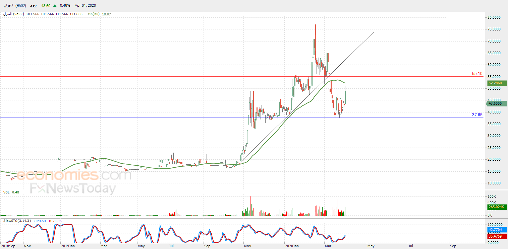Click the D:20.96 stochastic reading
The image size is (508, 249).
pyautogui.click(x=55, y=221)
